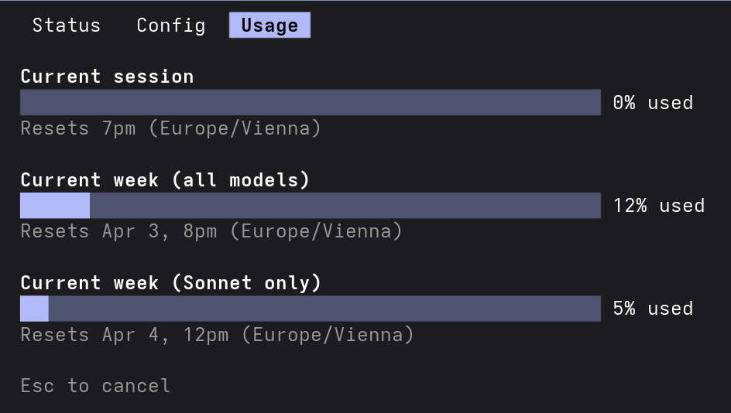Click the Sonnet only usage bar
The width and height of the screenshot is (731, 413).
pyautogui.click(x=310, y=309)
